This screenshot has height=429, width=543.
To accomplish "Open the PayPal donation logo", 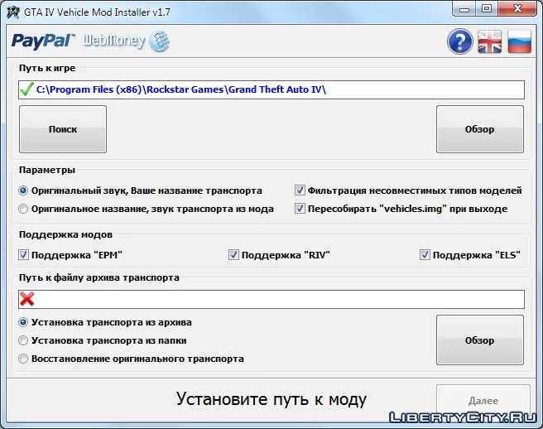I will (x=43, y=41).
